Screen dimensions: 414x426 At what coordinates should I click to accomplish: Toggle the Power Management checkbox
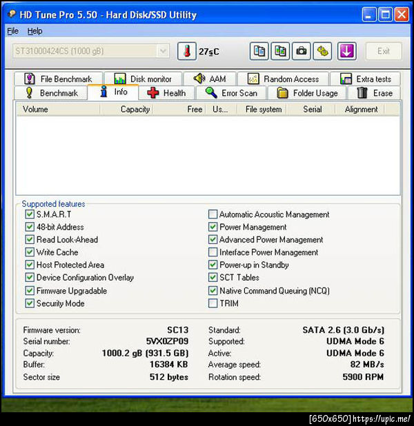(213, 227)
